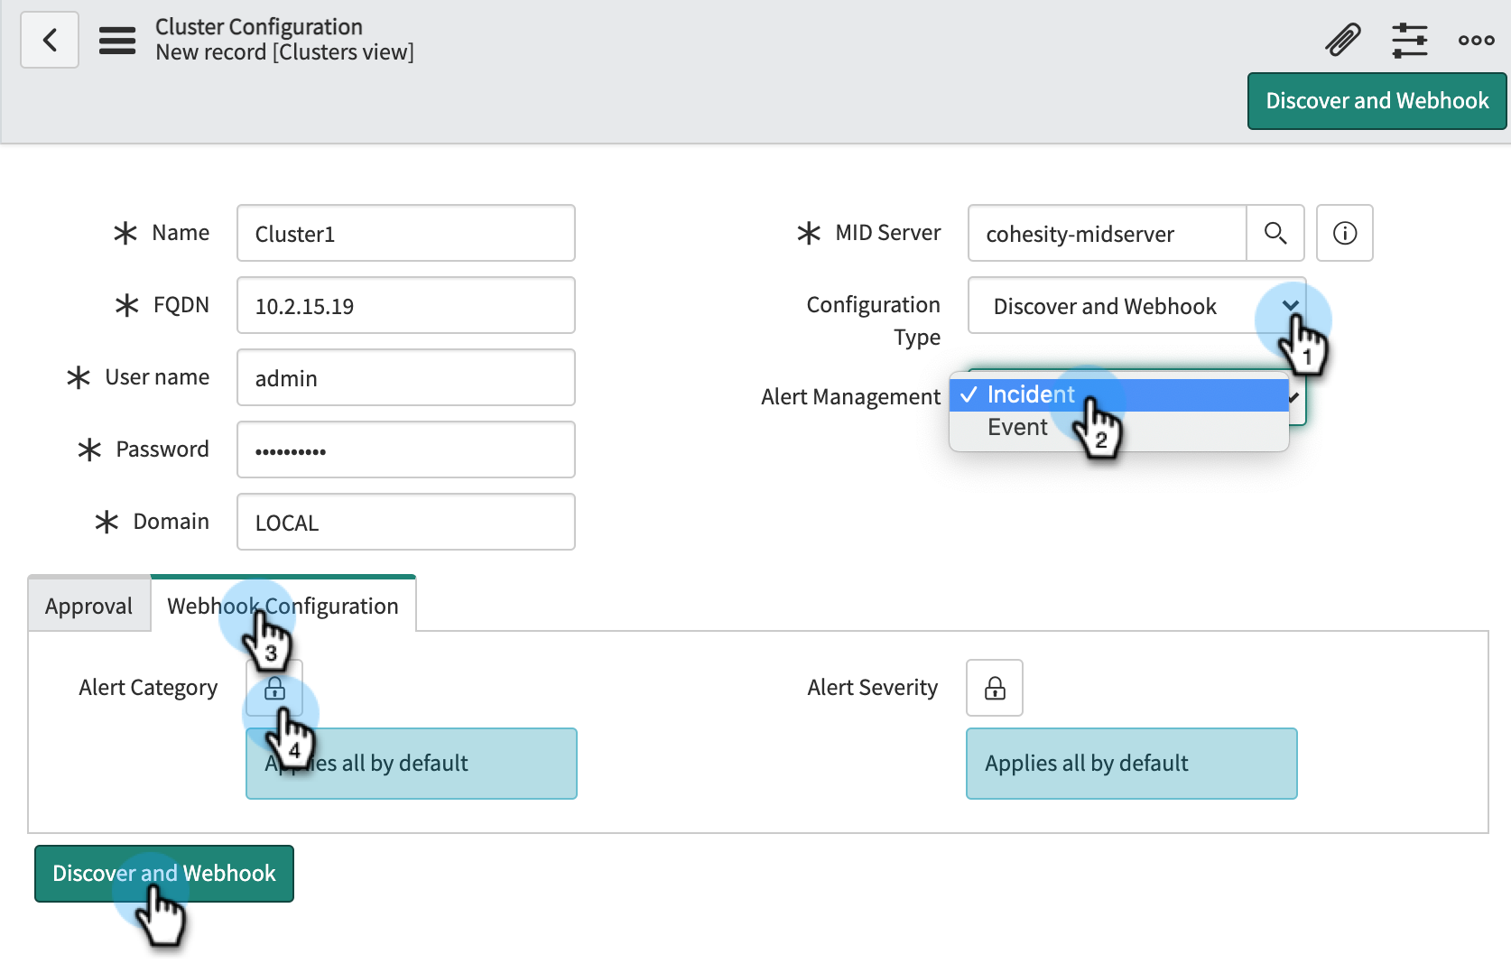Open the hamburger context menu

[116, 40]
